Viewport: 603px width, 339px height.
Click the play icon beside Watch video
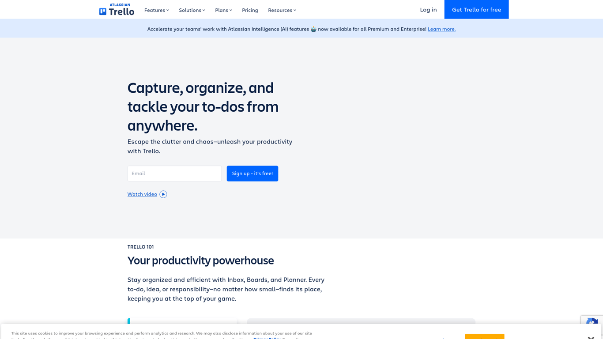click(163, 194)
